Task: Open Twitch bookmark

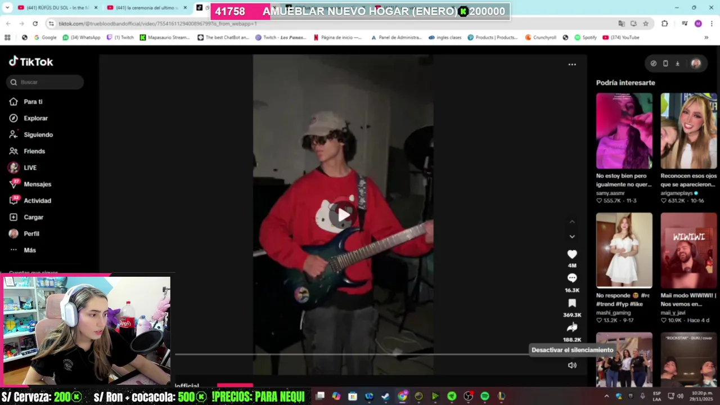Action: pyautogui.click(x=120, y=37)
